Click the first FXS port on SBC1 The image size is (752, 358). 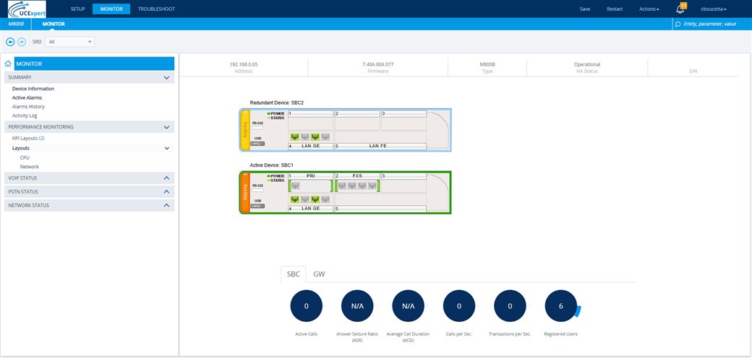point(342,186)
